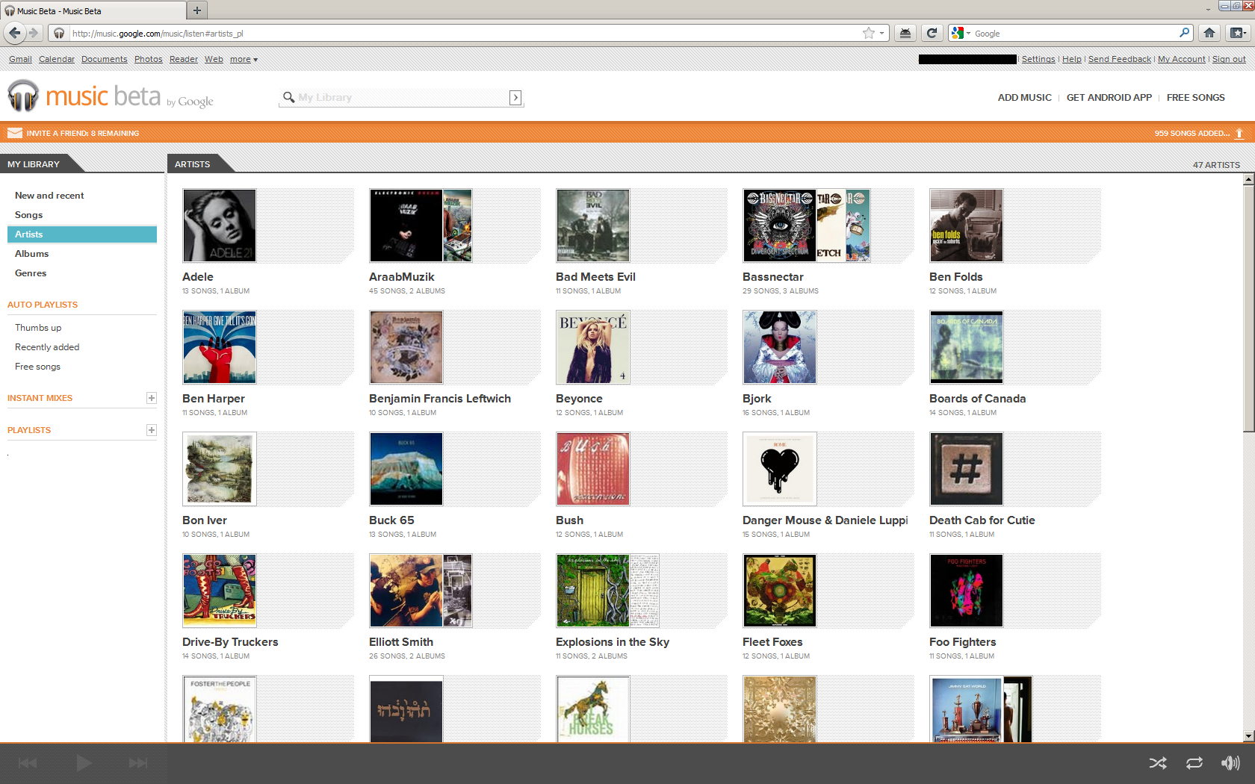Skip to previous track
Viewport: 1255px width, 784px height.
[28, 763]
